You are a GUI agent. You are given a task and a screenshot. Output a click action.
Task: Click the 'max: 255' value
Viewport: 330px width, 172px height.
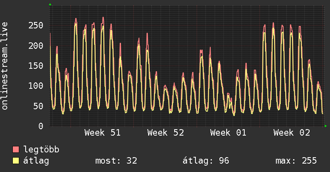(x=296, y=161)
